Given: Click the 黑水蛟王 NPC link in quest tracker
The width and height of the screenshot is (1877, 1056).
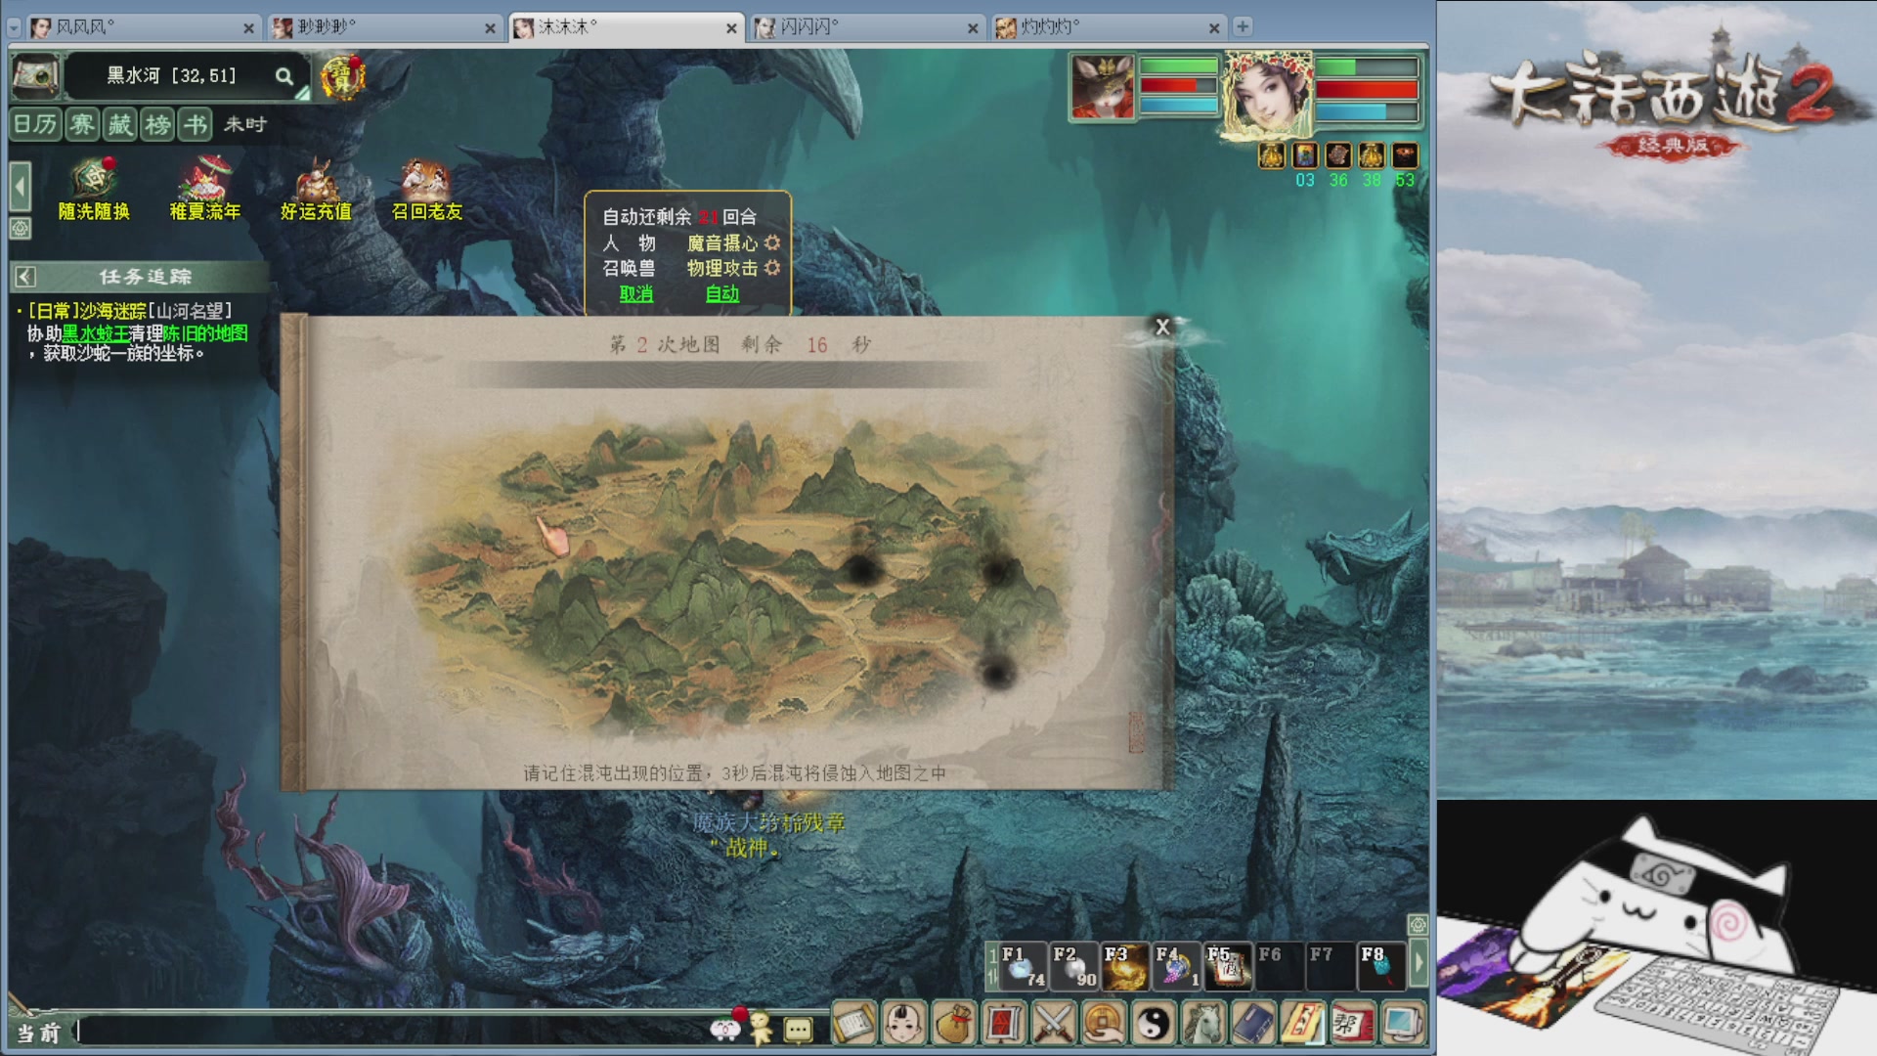Looking at the screenshot, I should (x=96, y=333).
